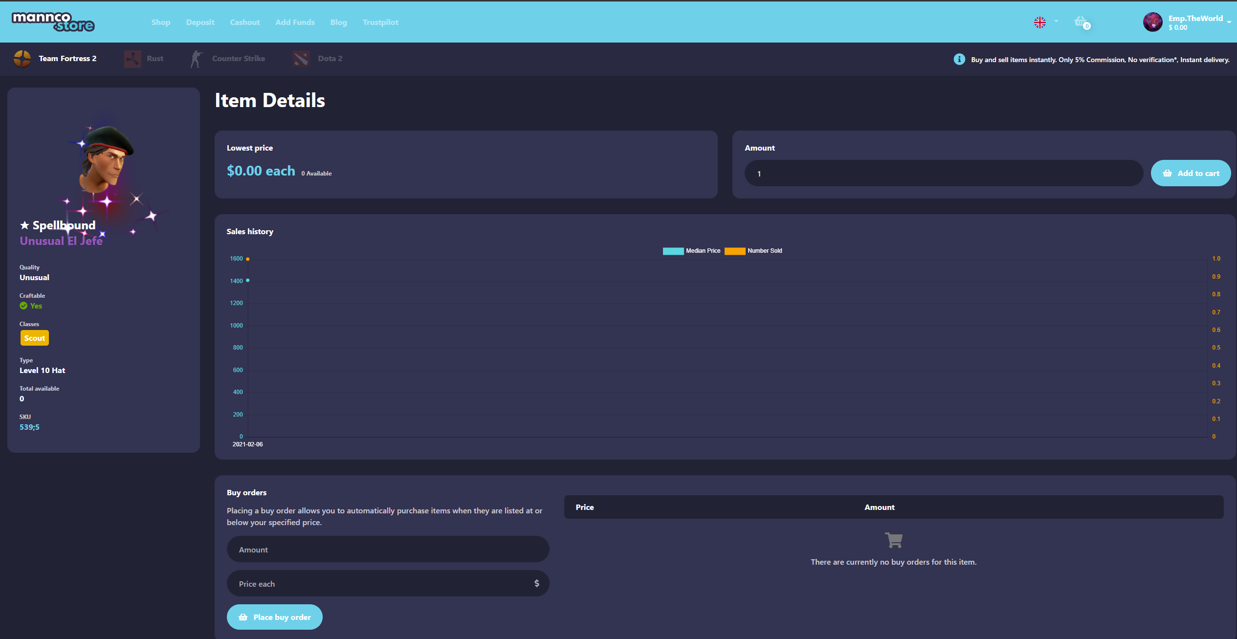This screenshot has height=639, width=1237.
Task: Select the Counter Strike soldier icon
Action: point(197,59)
